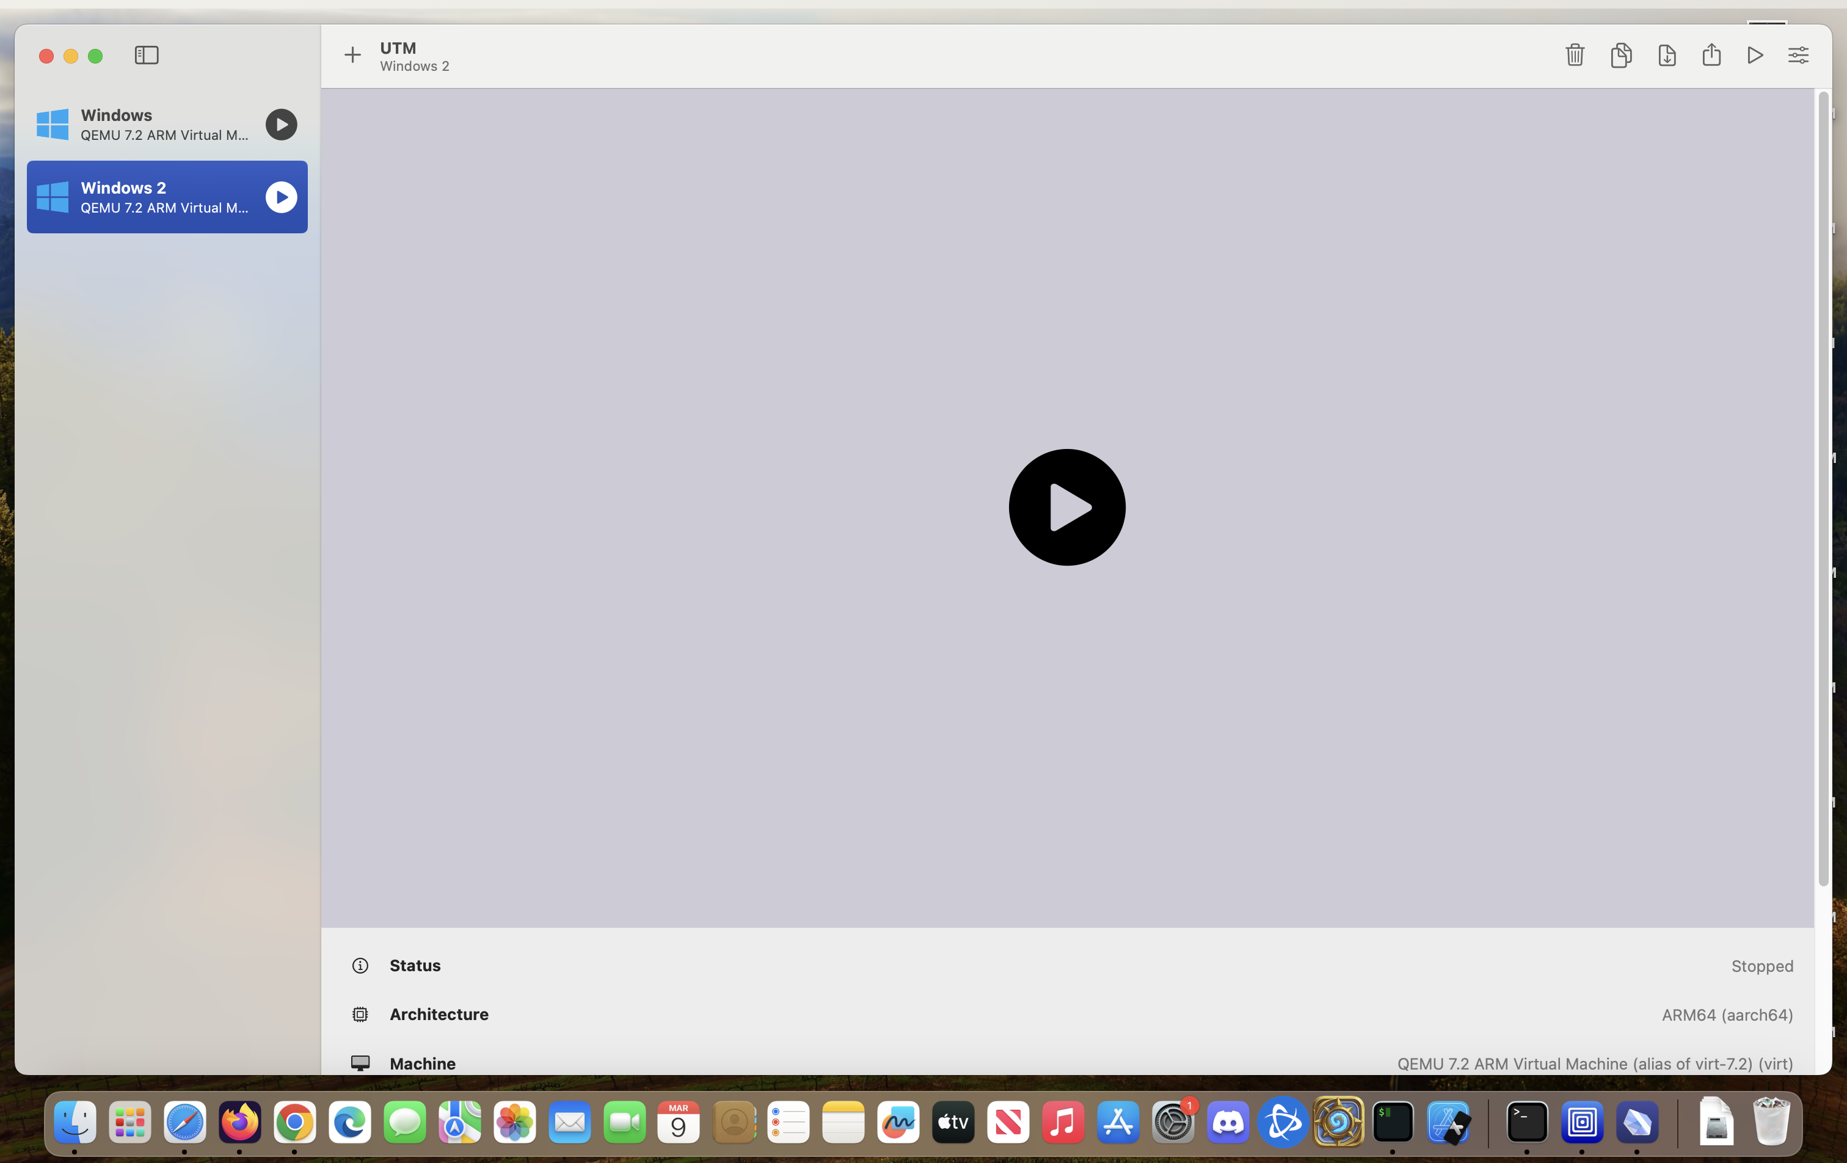Click the ARM64 (aarch64) architecture value

[1726, 1014]
